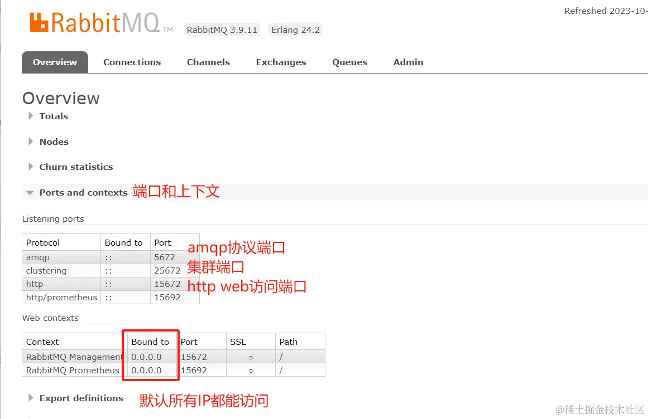Screen dimensions: 648x419
Task: Click the Overview page heading
Action: [x=61, y=98]
